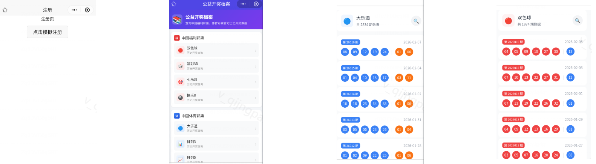The height and width of the screenshot is (164, 596).
Task: Click the blue 体 badge icon
Action: pos(177,116)
